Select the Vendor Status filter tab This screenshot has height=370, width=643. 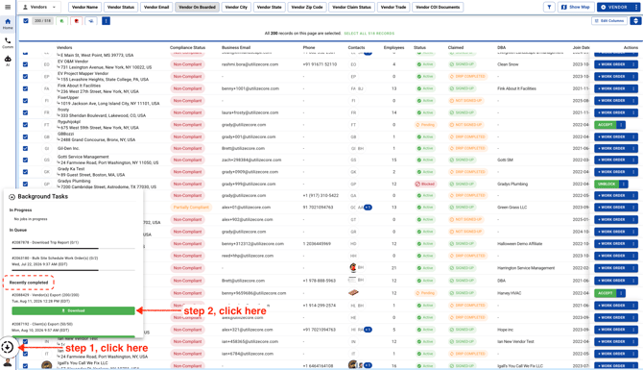(x=121, y=7)
